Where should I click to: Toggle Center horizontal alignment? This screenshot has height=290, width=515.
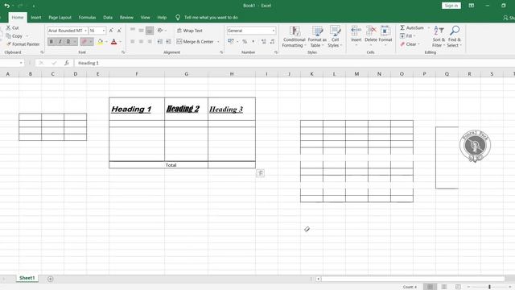141,41
